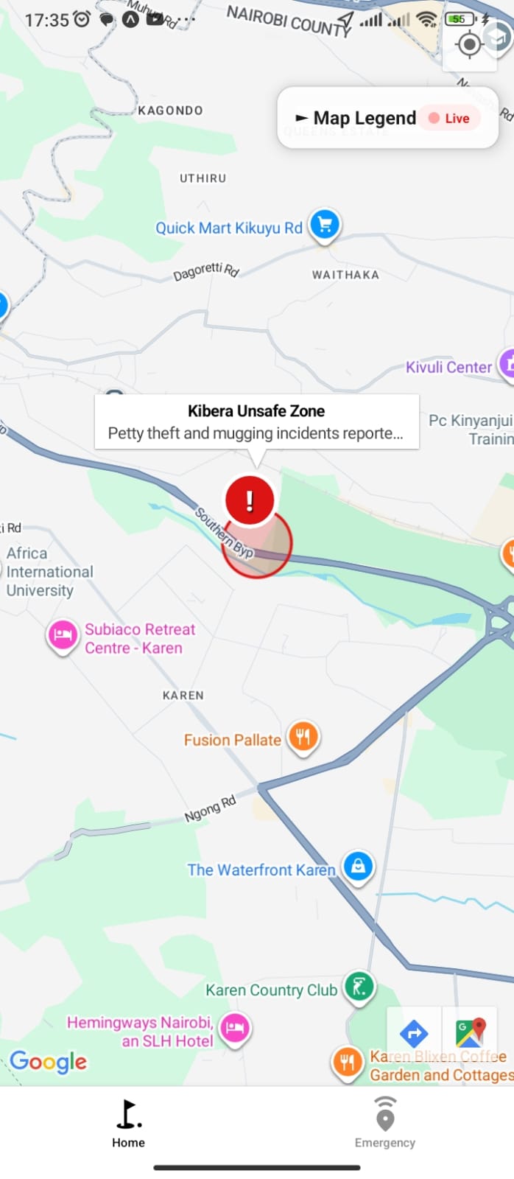Switch to the Home tab
The height and width of the screenshot is (1179, 514).
(128, 1123)
